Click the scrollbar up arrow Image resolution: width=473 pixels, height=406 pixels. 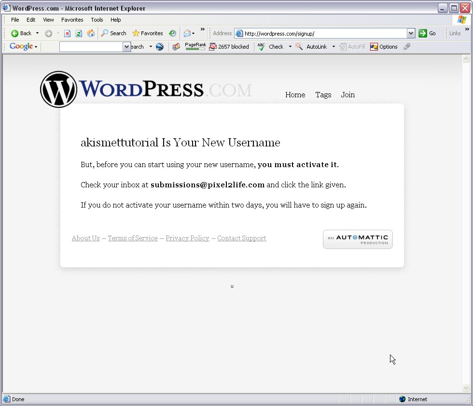point(466,59)
